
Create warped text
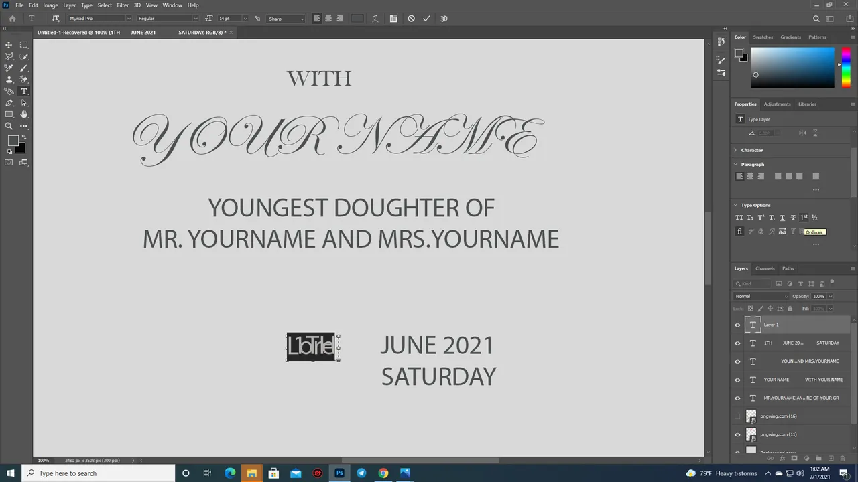(x=375, y=19)
